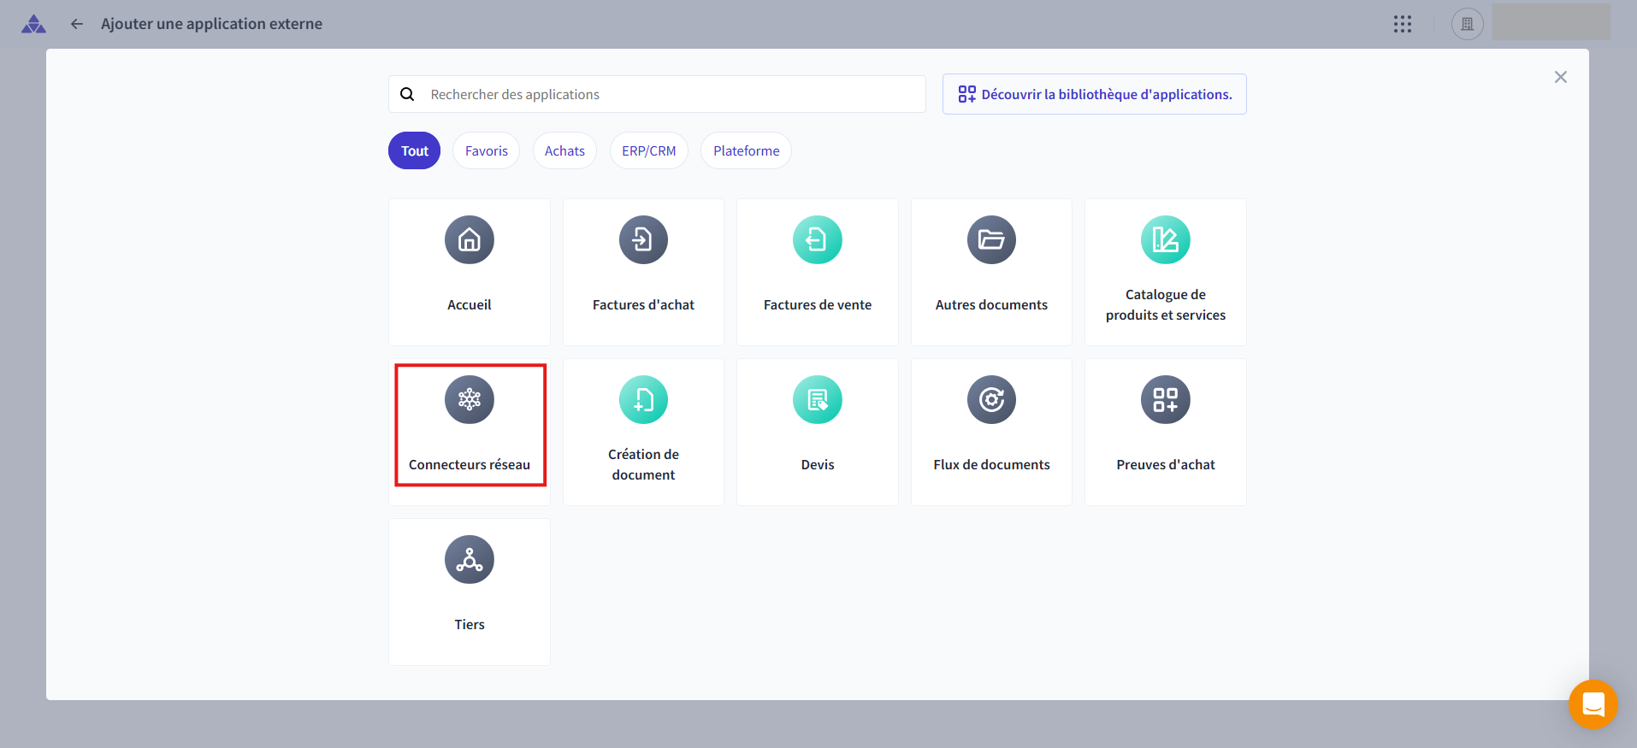Click the company building profile icon
Image resolution: width=1637 pixels, height=748 pixels.
click(x=1467, y=24)
